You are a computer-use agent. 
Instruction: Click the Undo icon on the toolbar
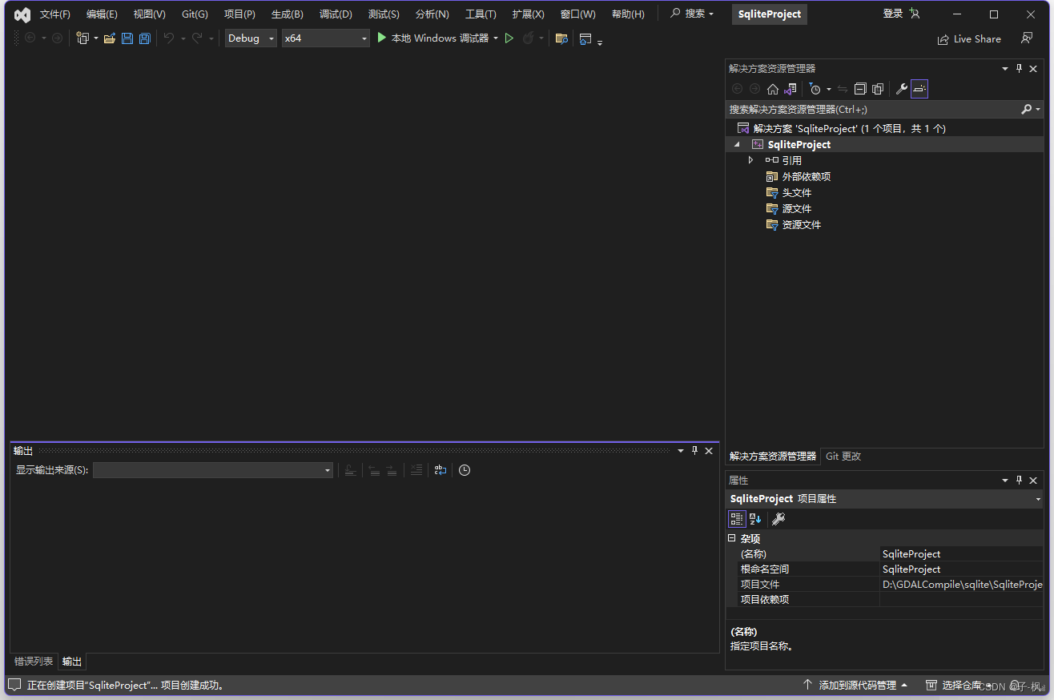[x=169, y=38]
